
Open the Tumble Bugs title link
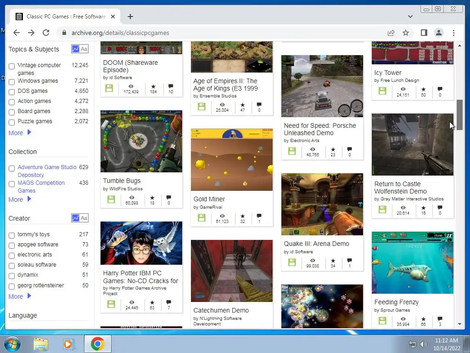click(x=122, y=181)
